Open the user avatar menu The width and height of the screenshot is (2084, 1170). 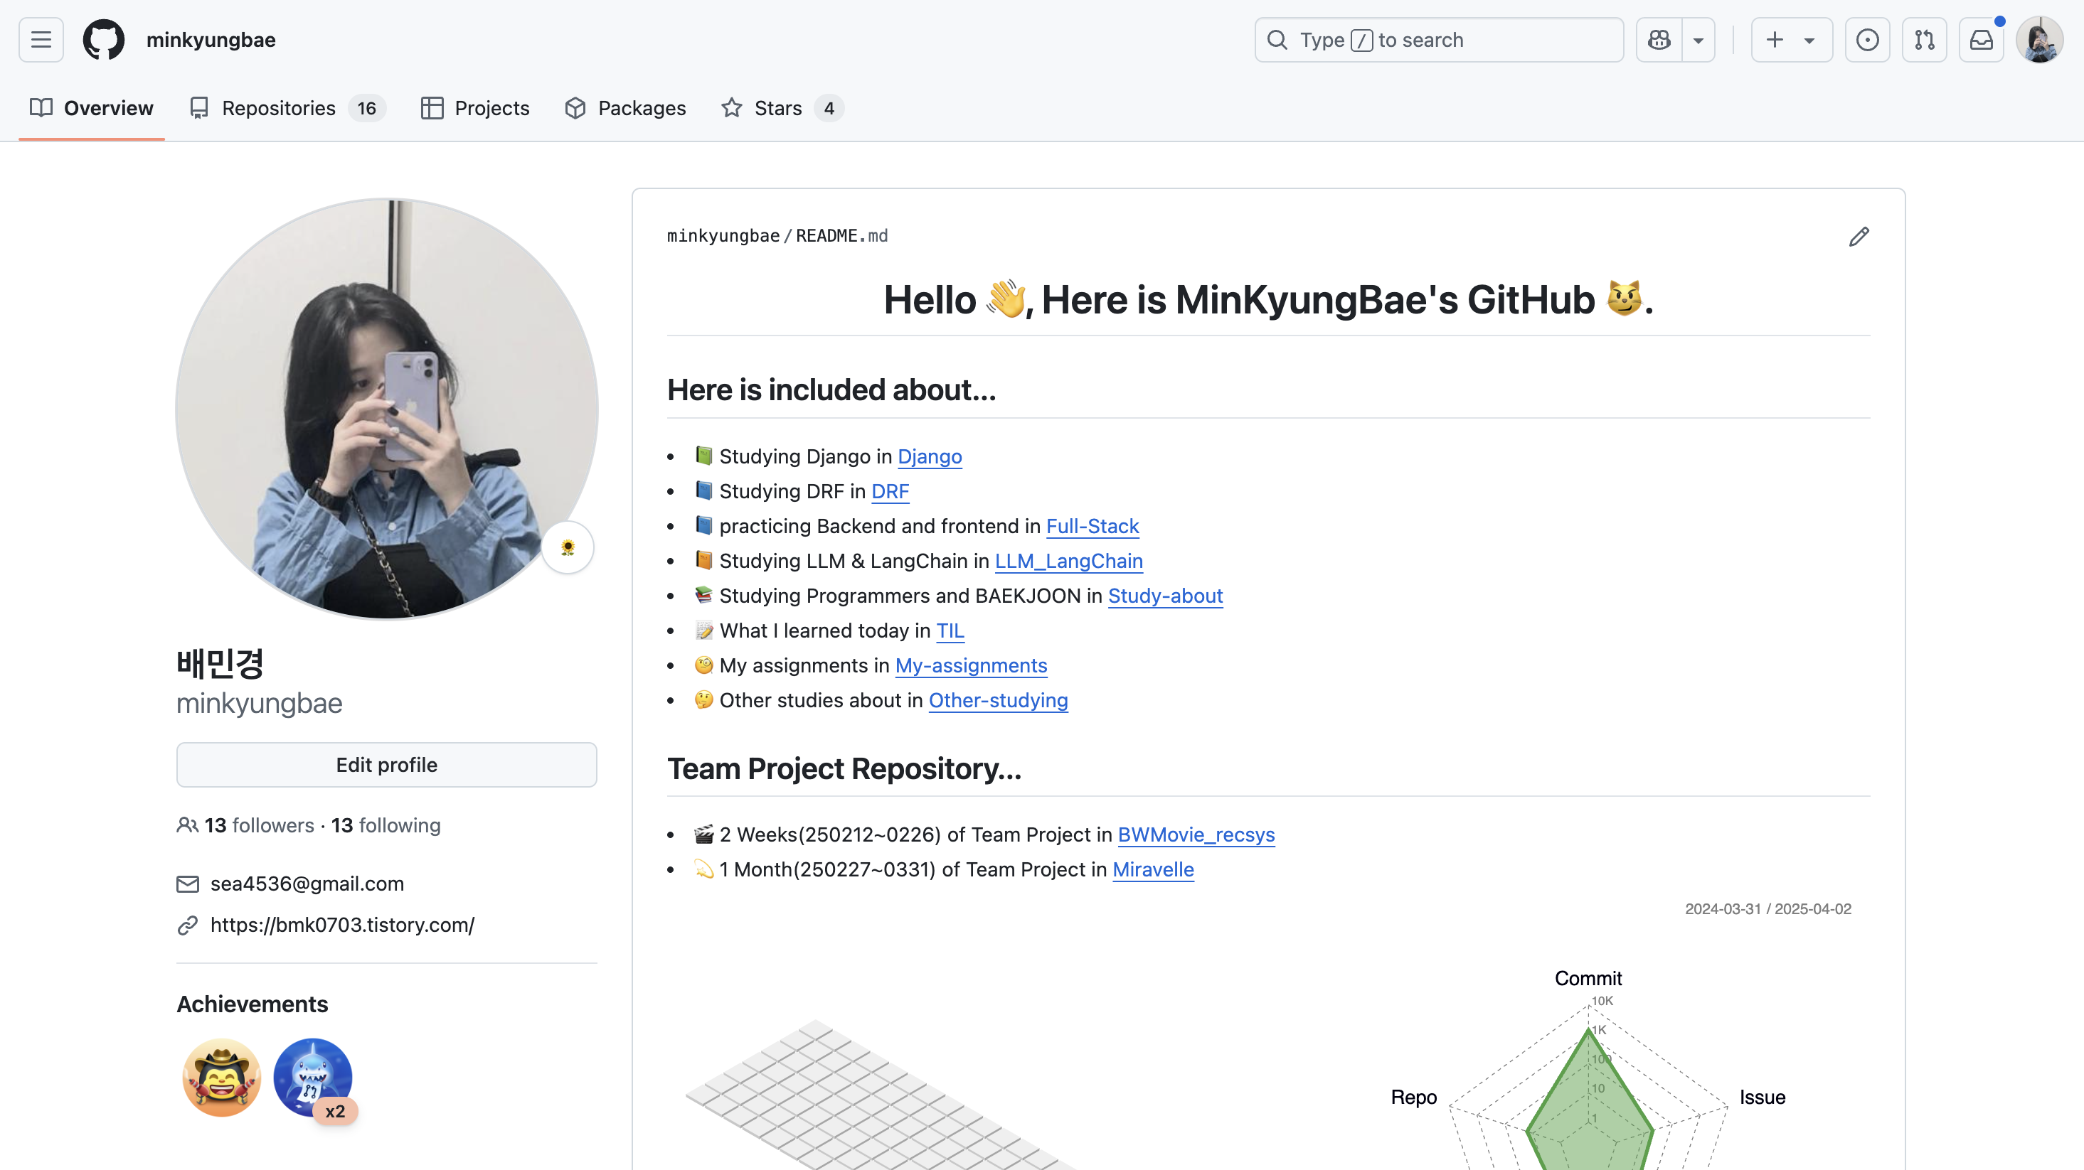click(x=2039, y=40)
